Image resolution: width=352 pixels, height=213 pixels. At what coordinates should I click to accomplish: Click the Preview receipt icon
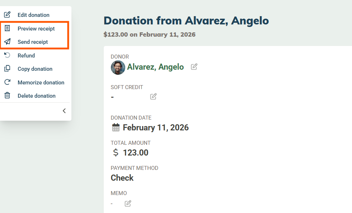(x=7, y=28)
